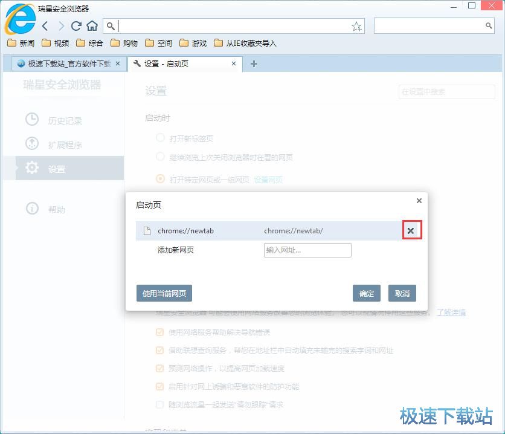Reload the current page
Viewport: 505px width, 434px height.
(x=76, y=26)
